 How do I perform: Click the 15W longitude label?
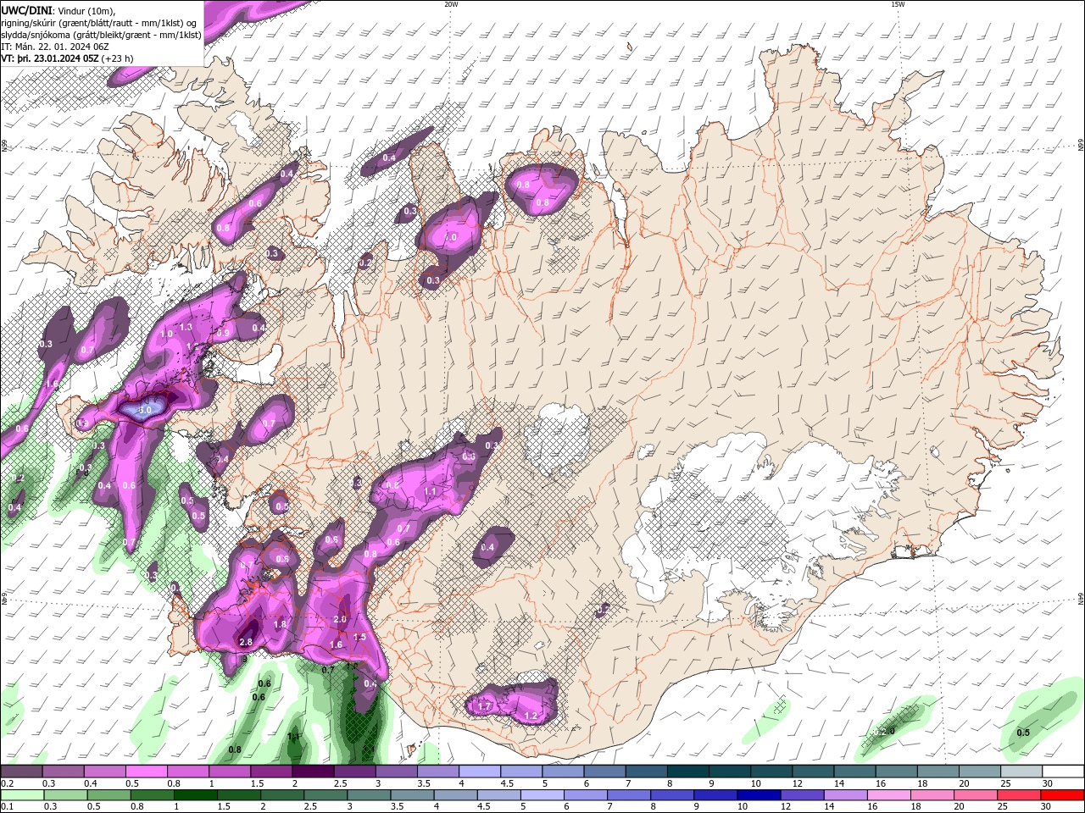897,4
